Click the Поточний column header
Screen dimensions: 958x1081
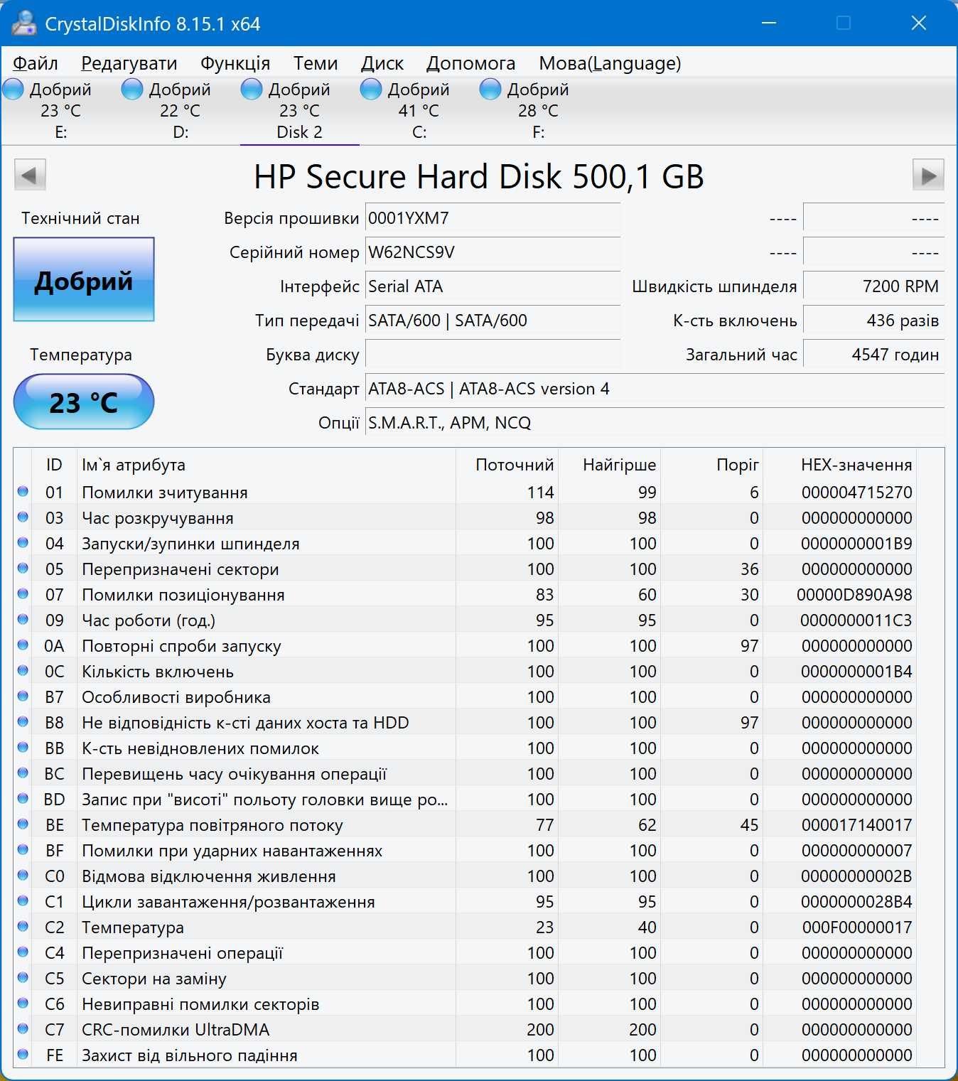pos(507,465)
